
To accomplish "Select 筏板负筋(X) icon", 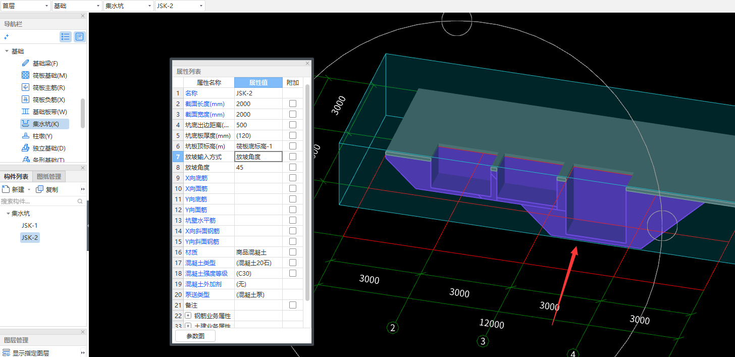I will pos(26,99).
